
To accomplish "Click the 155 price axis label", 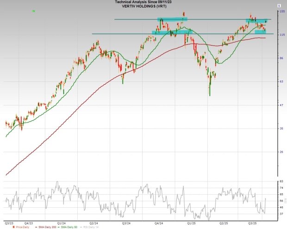I will pos(281,12).
